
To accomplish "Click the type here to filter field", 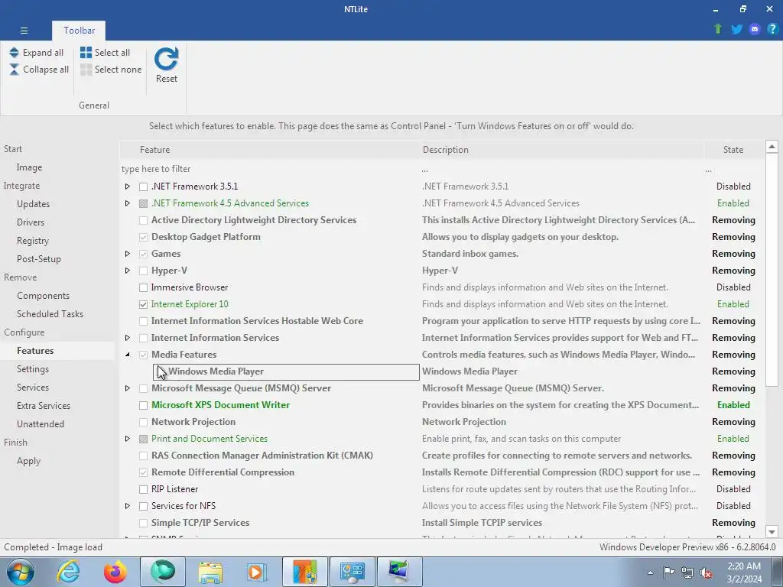I will click(270, 169).
